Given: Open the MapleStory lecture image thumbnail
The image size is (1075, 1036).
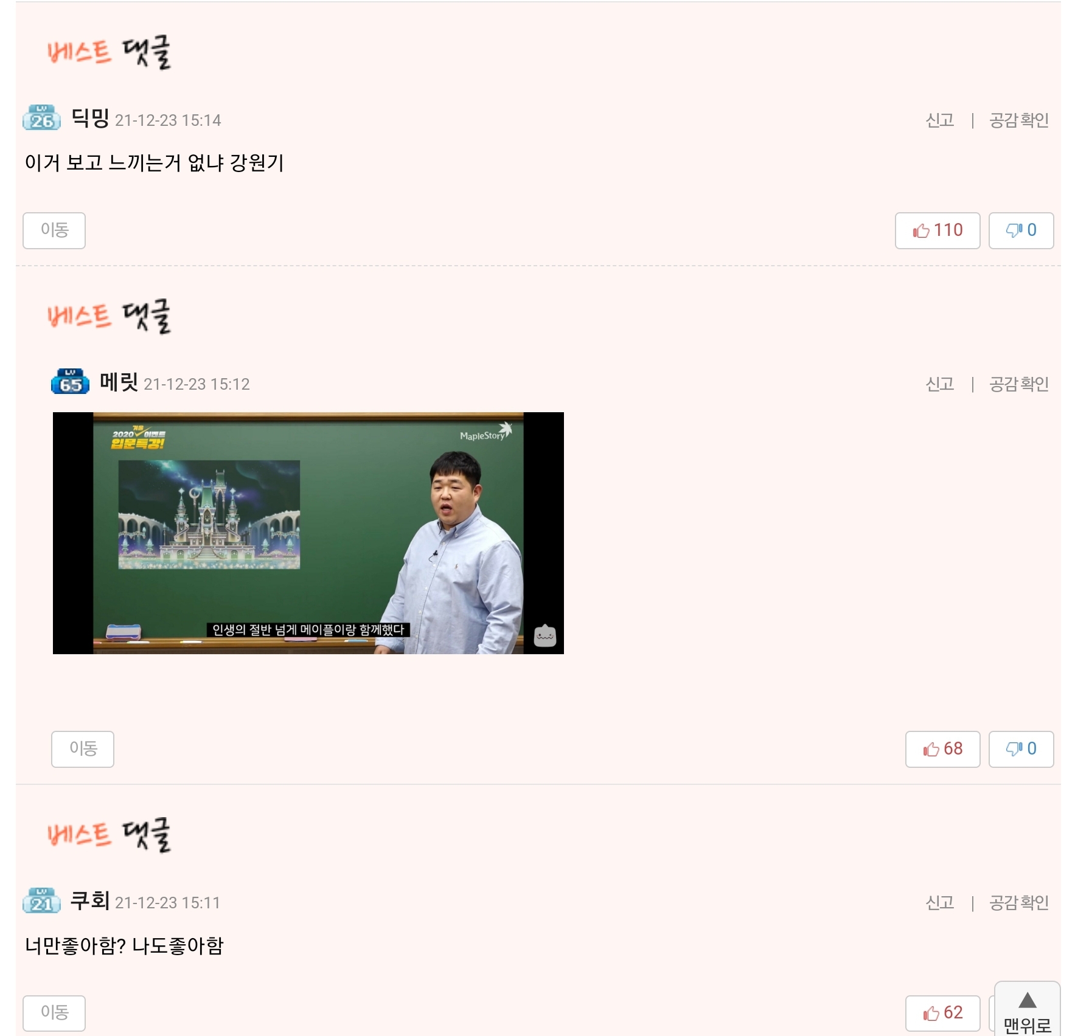Looking at the screenshot, I should point(308,533).
